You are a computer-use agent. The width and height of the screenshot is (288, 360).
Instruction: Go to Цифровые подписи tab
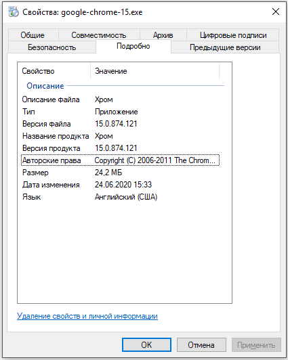pyautogui.click(x=233, y=35)
